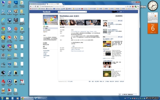The width and height of the screenshot is (160, 100).
Task: Click the Windows Start orb
Action: [x=2, y=98]
